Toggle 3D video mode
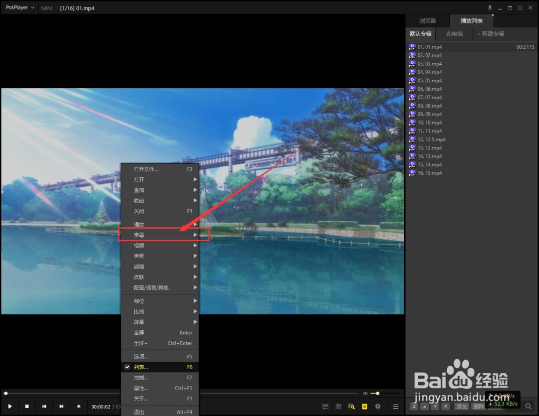Image resolution: width=539 pixels, height=416 pixels. click(338, 407)
